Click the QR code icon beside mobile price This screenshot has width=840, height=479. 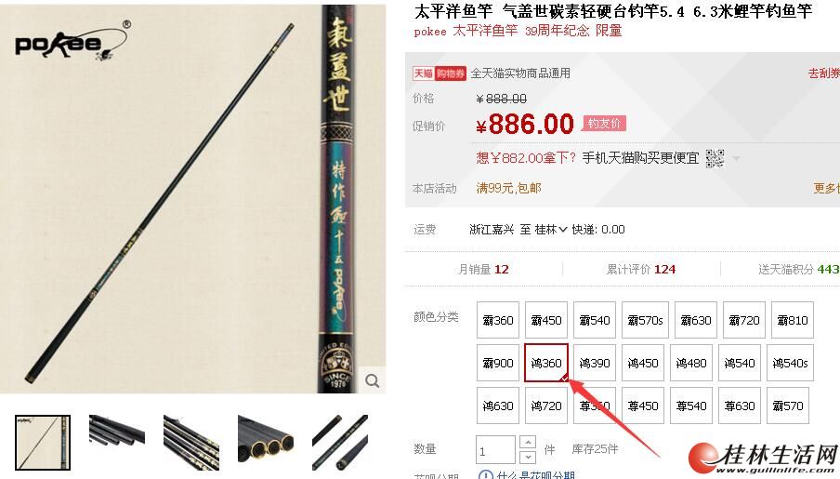[715, 158]
